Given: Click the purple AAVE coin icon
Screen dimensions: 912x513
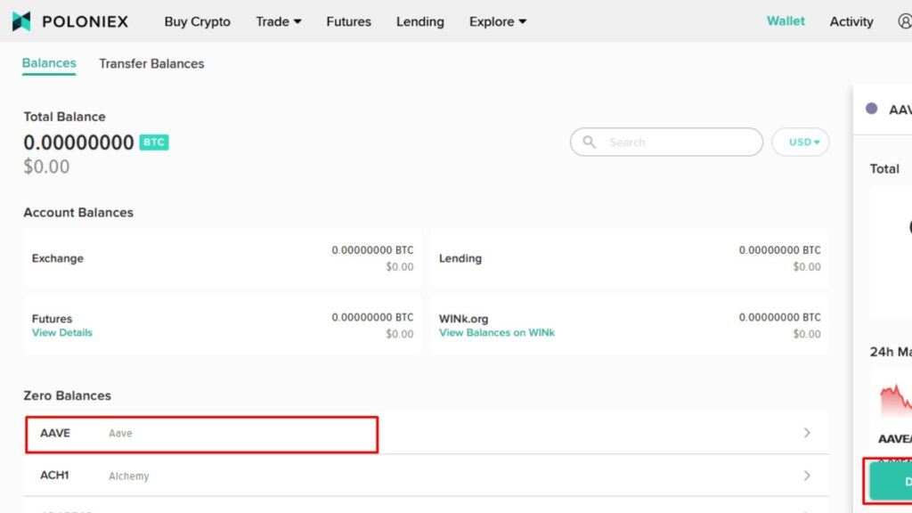Looking at the screenshot, I should (871, 109).
